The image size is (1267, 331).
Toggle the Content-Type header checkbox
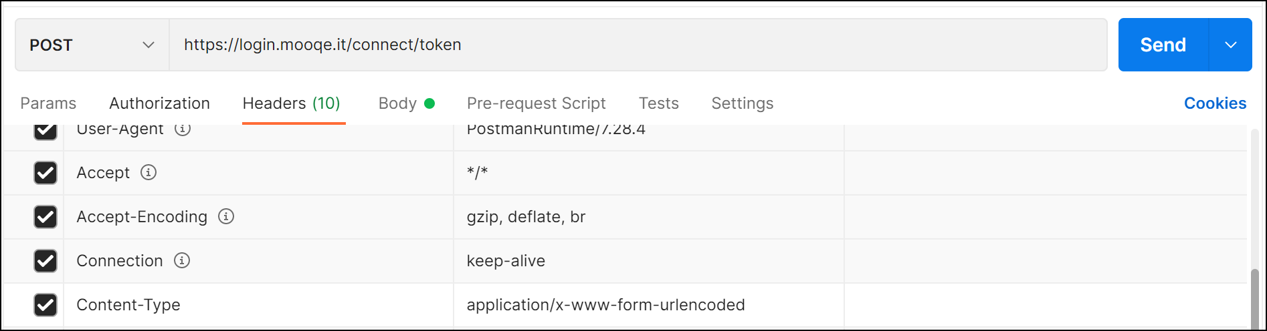(x=45, y=305)
